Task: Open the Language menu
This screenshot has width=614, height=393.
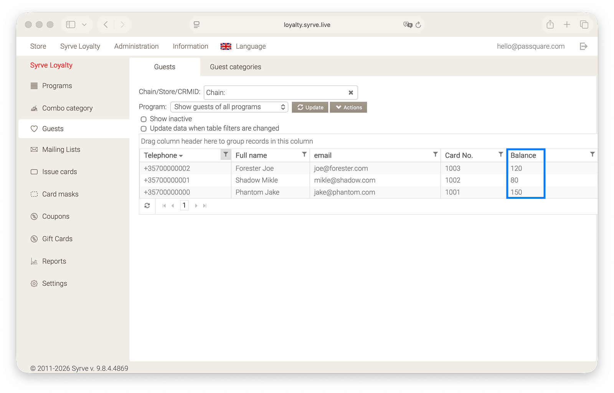Action: [243, 46]
